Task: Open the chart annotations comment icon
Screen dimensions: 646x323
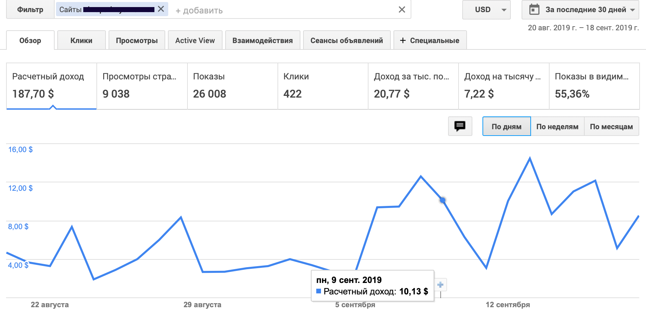Action: point(460,126)
